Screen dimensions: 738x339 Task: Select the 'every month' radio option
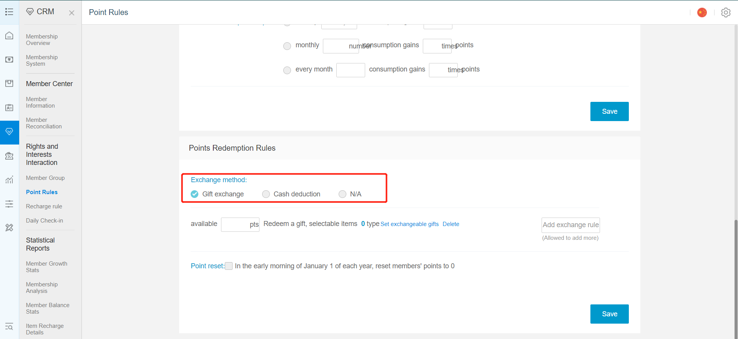click(287, 70)
